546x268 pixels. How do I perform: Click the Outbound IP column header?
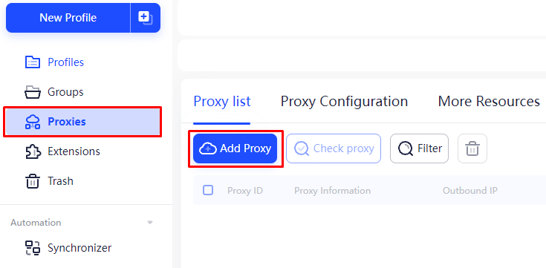469,191
